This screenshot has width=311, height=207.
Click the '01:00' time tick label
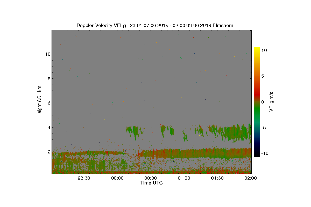tap(184, 178)
